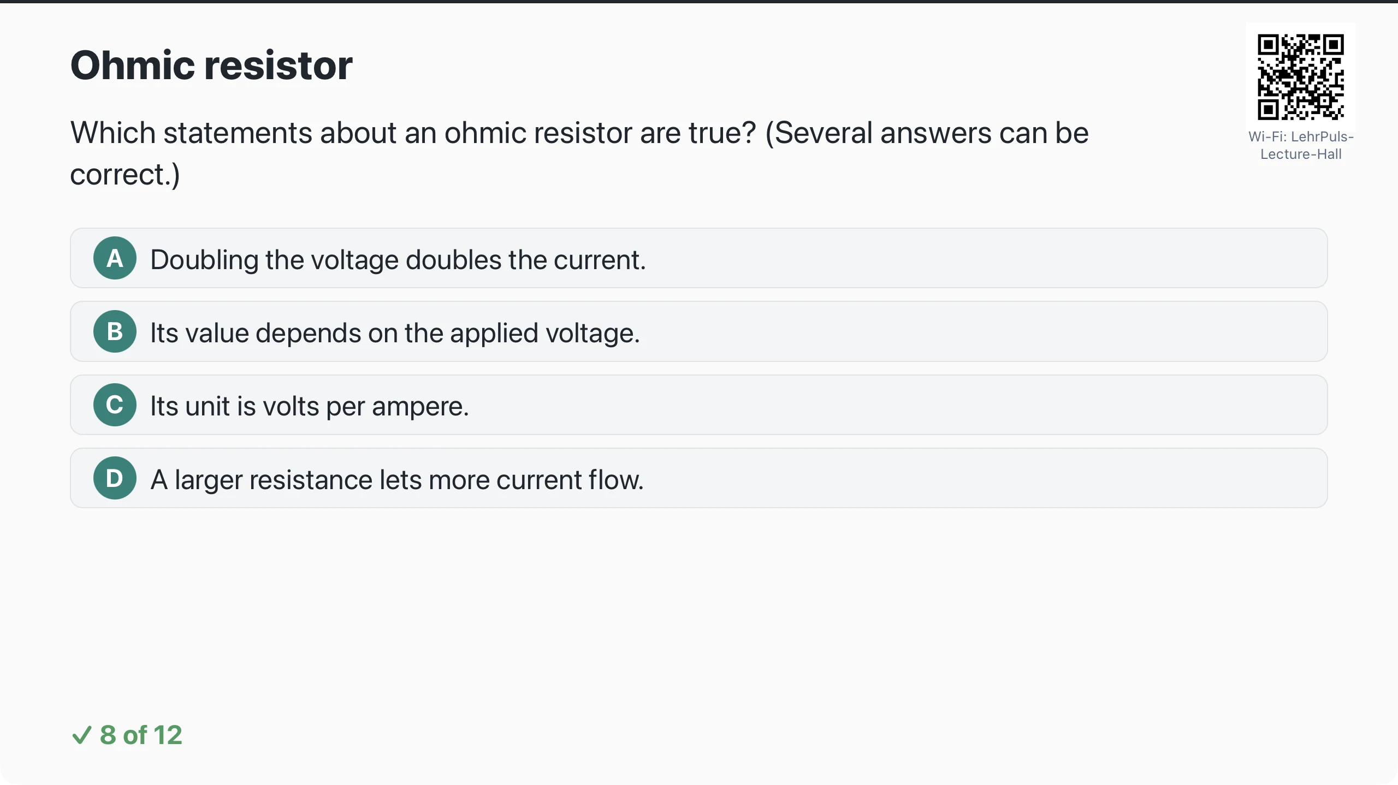The image size is (1398, 785).
Task: Click the 'Ohmic resistor' heading
Action: 211,65
